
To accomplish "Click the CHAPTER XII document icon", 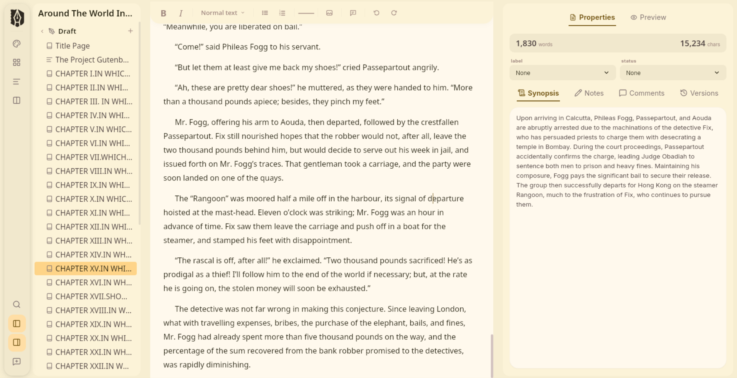I will click(x=49, y=227).
